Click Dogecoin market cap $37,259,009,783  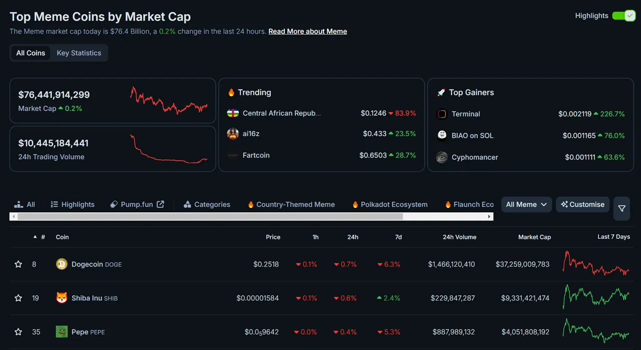[522, 264]
